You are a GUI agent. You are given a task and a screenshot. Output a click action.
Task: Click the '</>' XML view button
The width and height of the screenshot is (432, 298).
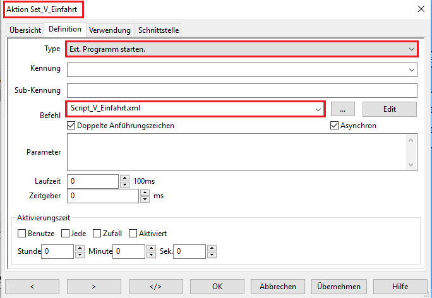tap(155, 286)
